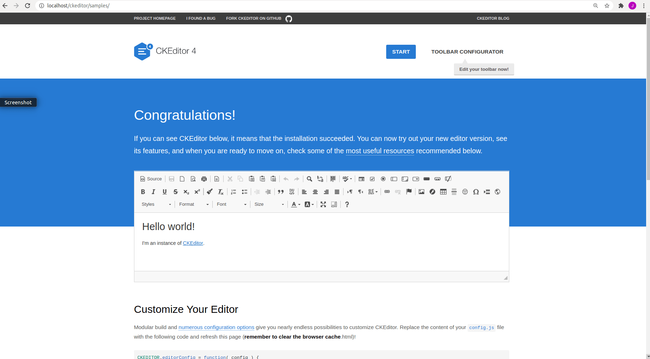Viewport: 650px width, 359px height.
Task: Insert an IFrame globe icon
Action: (x=498, y=192)
